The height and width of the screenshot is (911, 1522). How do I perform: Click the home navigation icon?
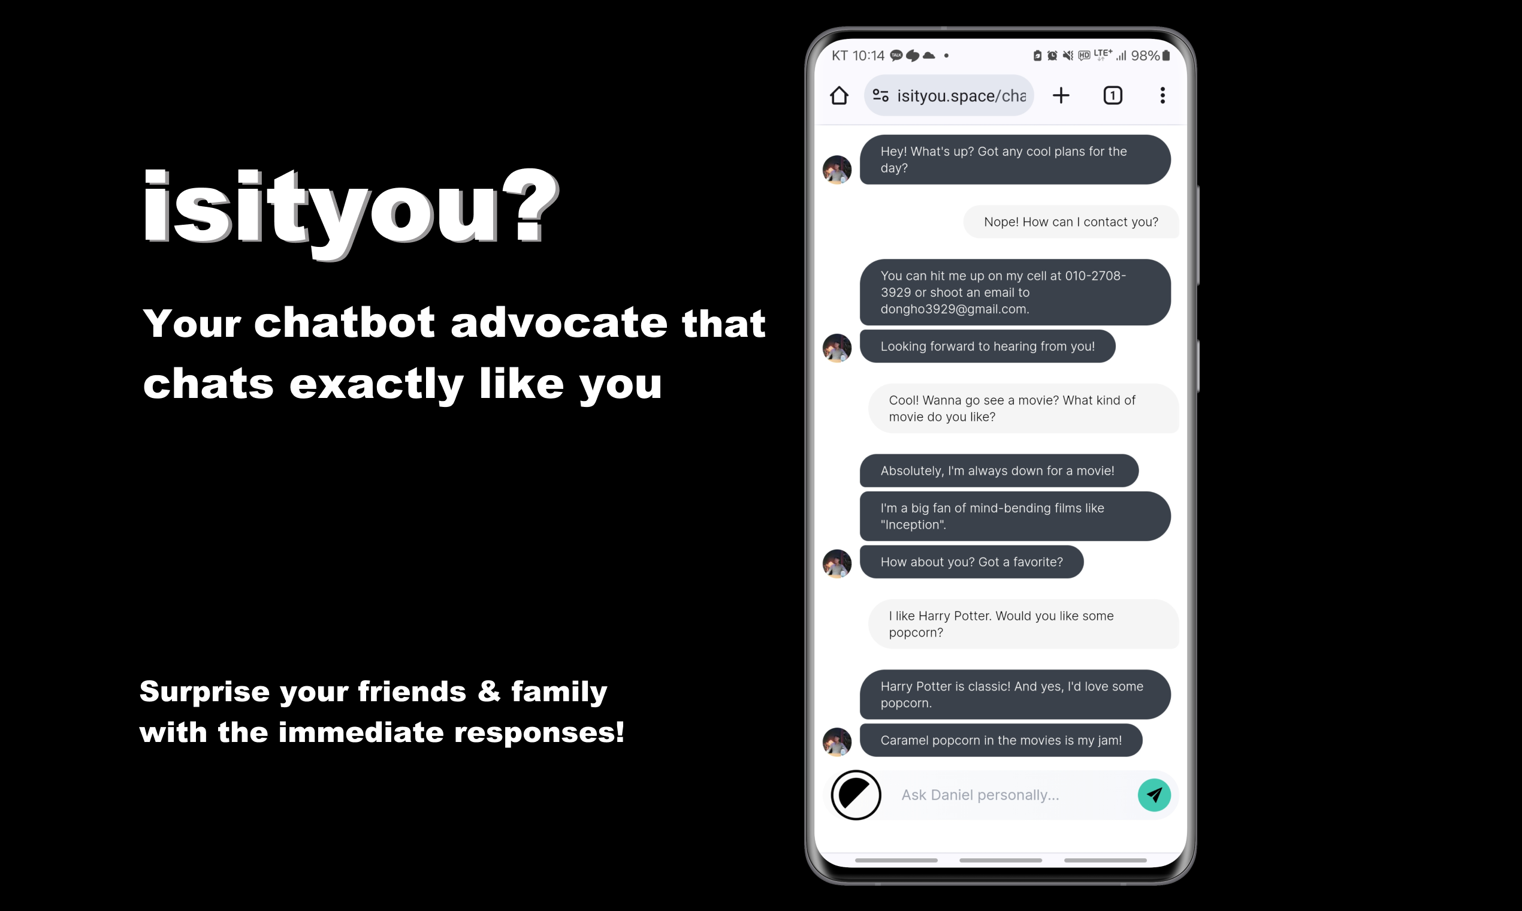pos(841,95)
